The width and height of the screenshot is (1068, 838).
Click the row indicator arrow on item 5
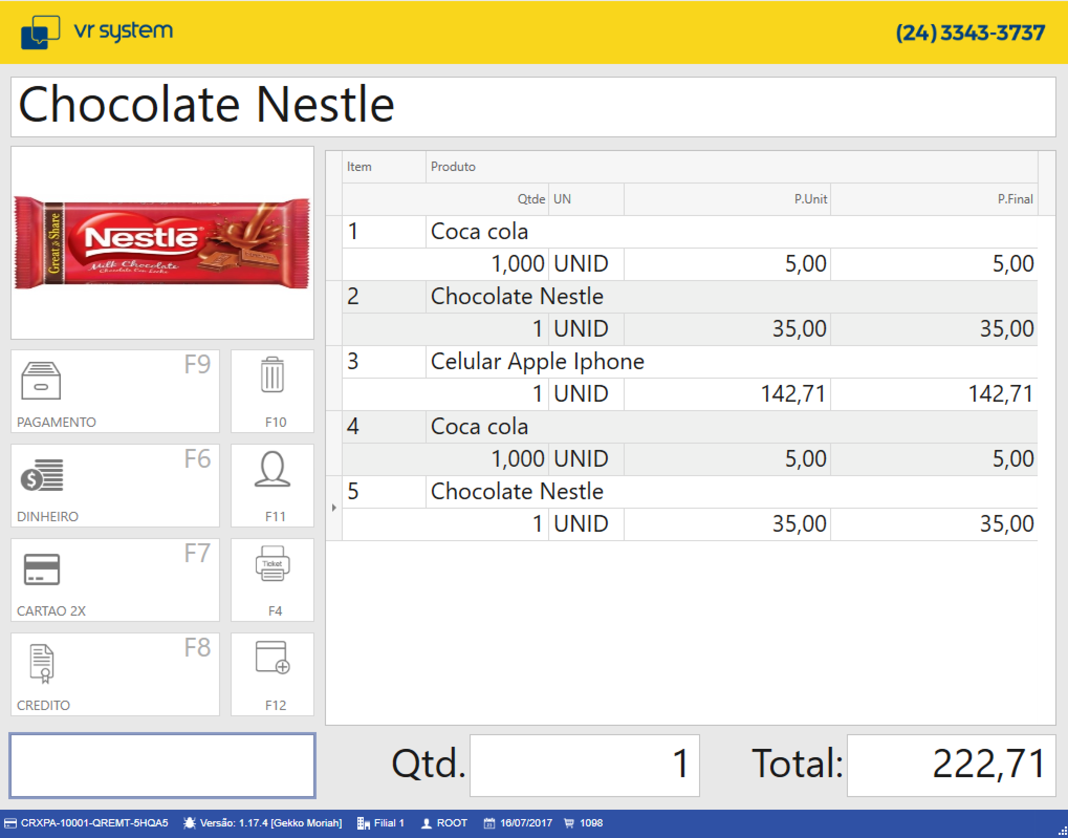coord(334,508)
